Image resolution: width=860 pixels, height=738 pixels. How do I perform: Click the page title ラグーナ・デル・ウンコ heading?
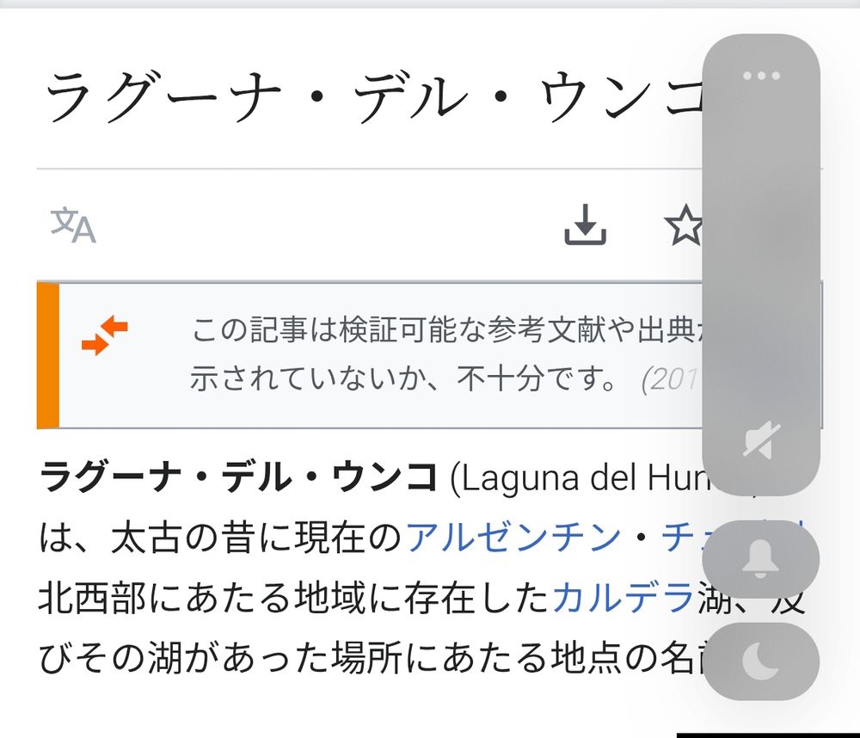coord(374,97)
